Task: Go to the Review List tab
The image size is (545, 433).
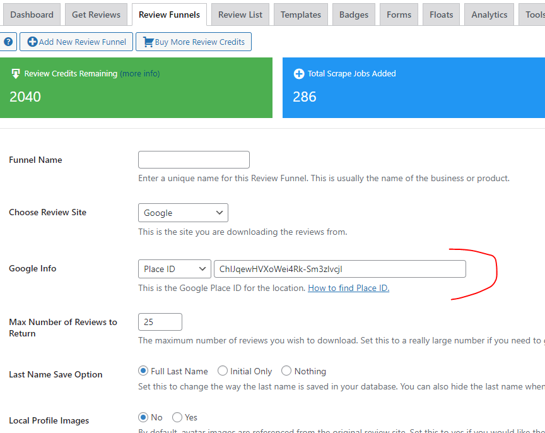Action: point(240,15)
